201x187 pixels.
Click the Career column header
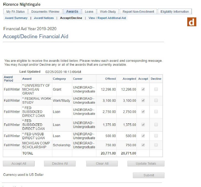(78, 79)
